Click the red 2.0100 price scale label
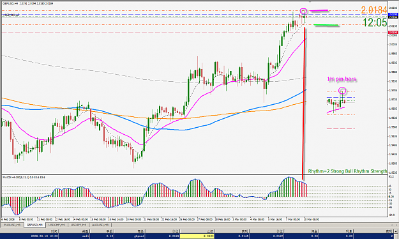 [393, 33]
